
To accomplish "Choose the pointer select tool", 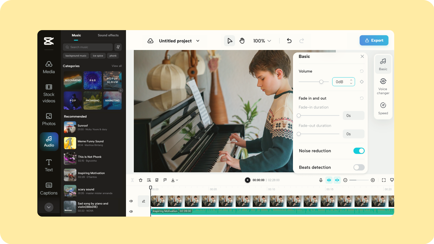I will pos(230,41).
